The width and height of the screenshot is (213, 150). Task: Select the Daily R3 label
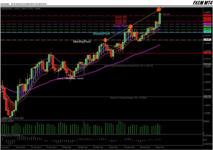[121, 17]
